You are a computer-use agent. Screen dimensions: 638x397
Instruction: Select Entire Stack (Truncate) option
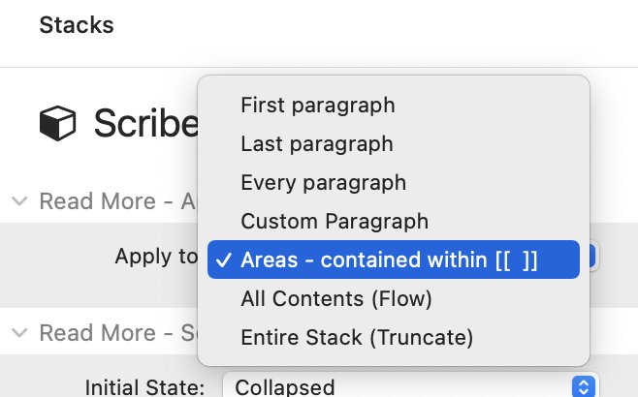394,337
